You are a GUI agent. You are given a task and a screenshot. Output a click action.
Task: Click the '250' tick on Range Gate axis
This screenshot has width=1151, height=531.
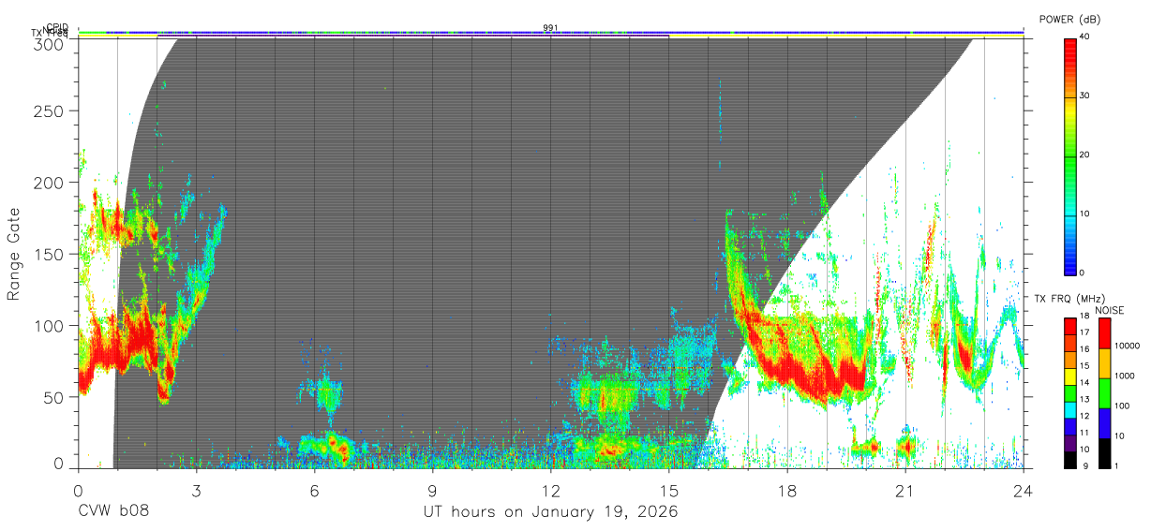click(51, 111)
